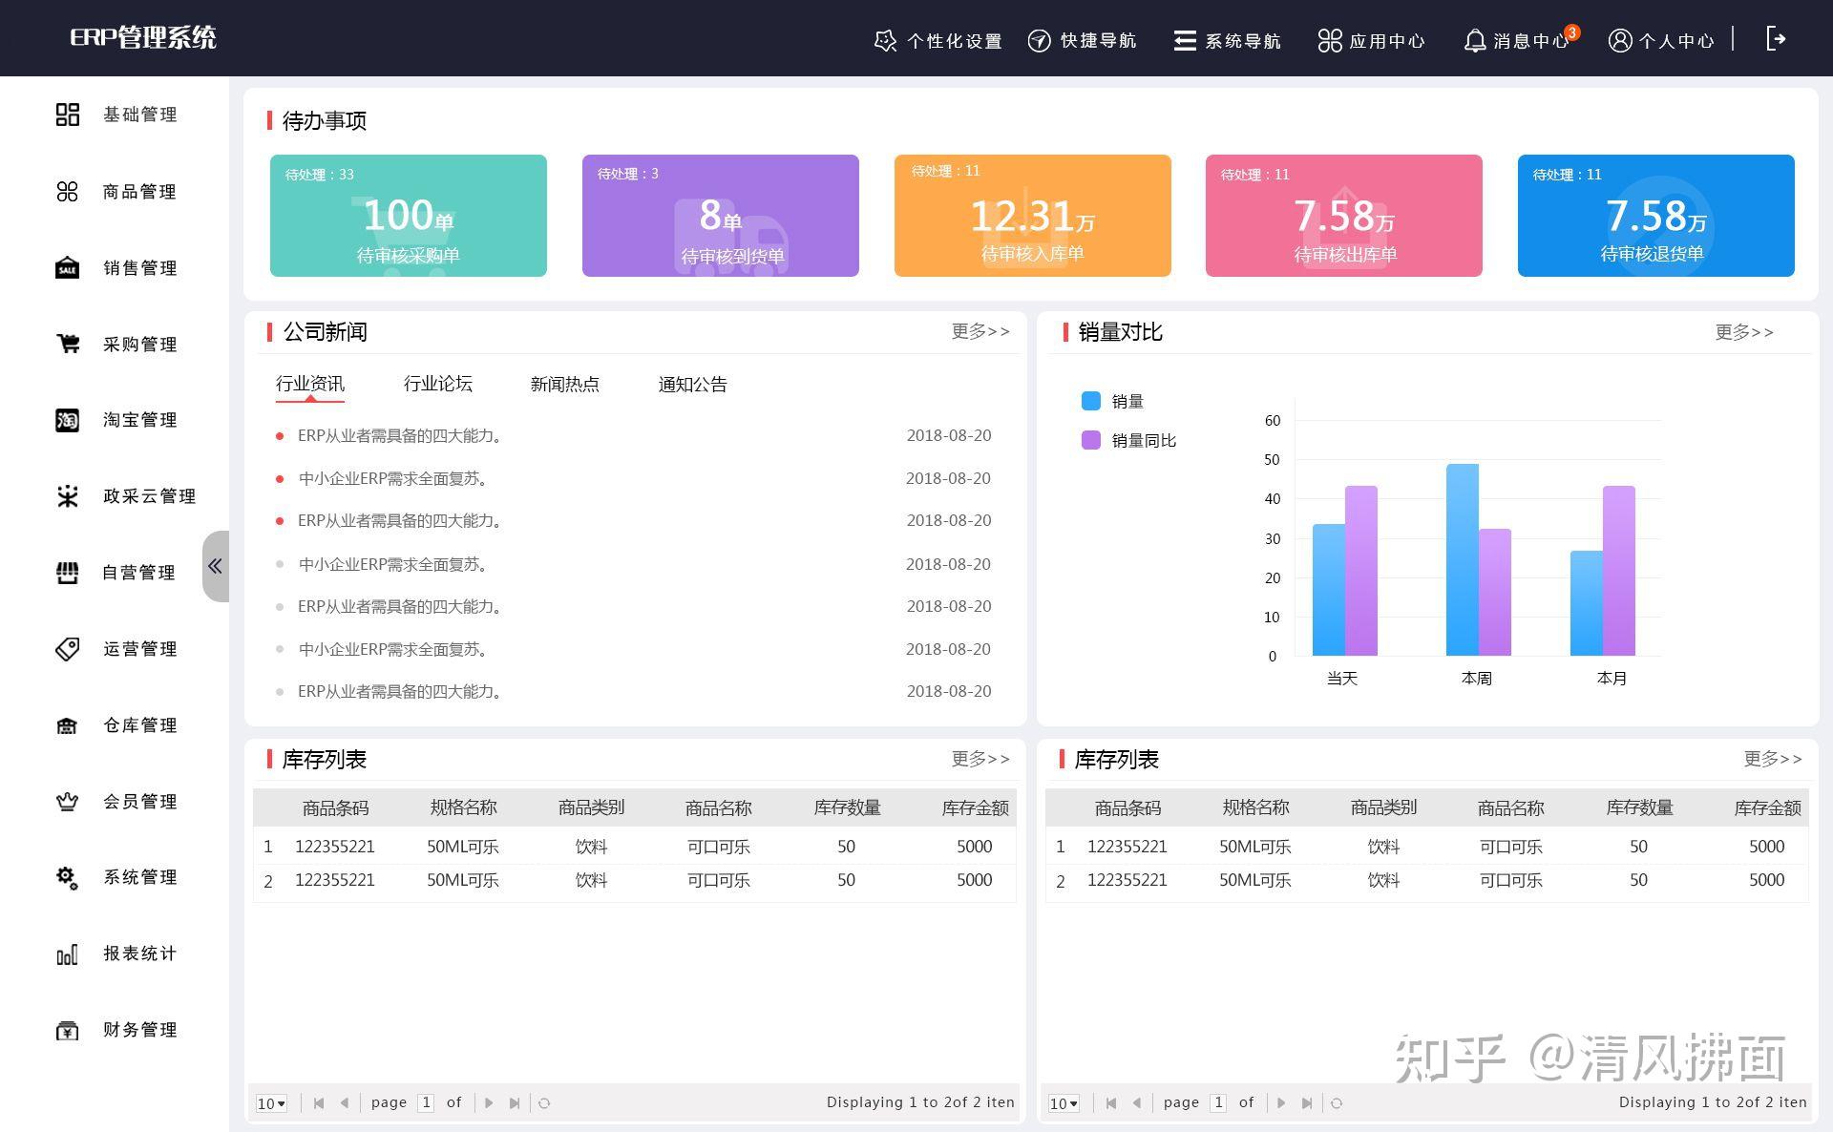Refresh the left 库存列表 with the refresh toggle

coord(544,1102)
